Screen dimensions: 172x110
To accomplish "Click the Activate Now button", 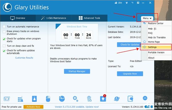I will click(33, 107).
